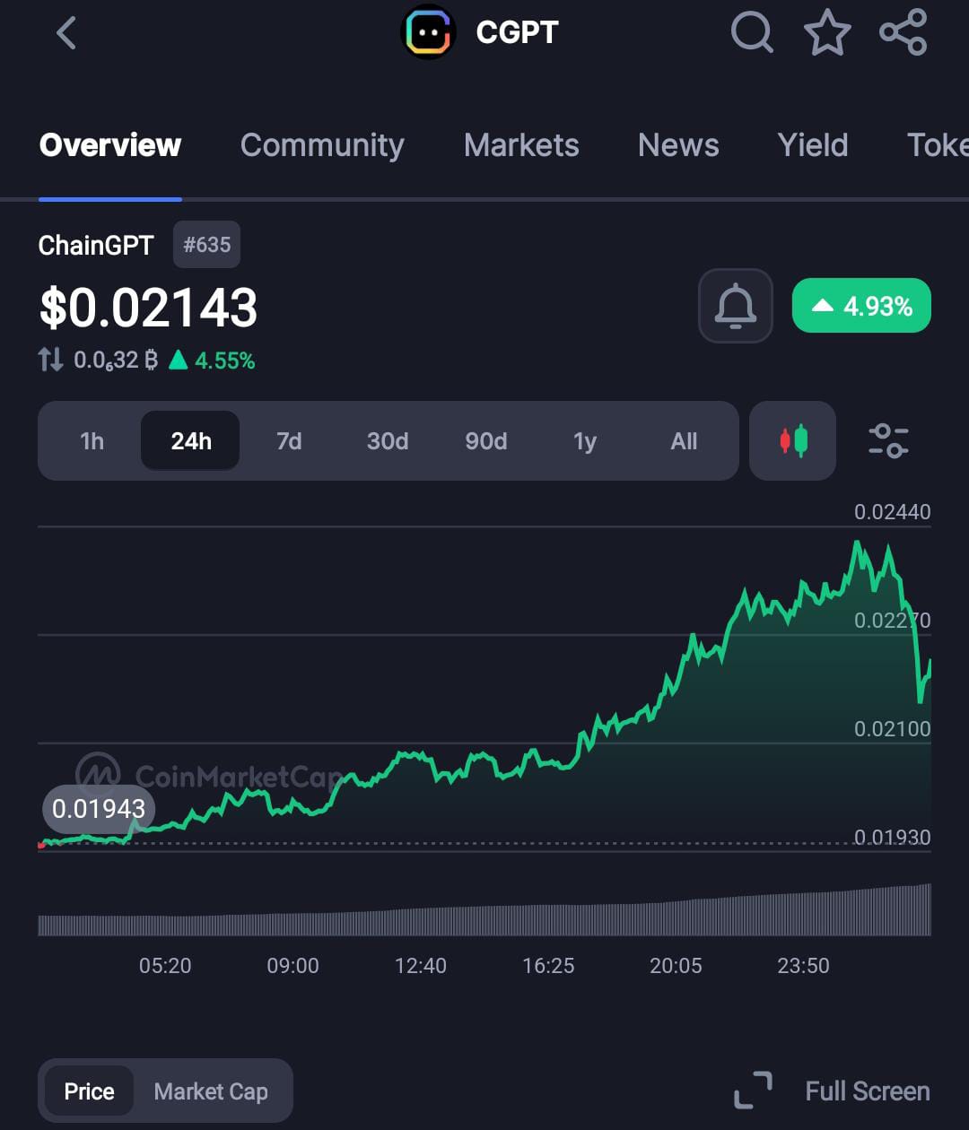Viewport: 969px width, 1130px height.
Task: Tap the ChainGPT logo icon
Action: click(428, 33)
